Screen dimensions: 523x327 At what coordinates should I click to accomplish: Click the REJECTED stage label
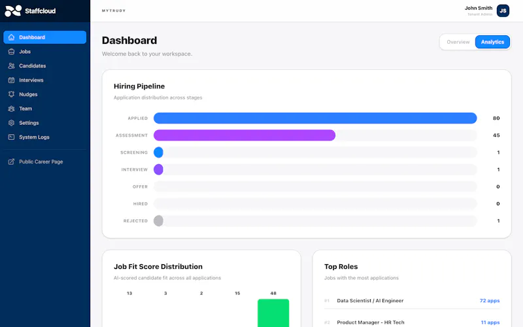(x=135, y=220)
